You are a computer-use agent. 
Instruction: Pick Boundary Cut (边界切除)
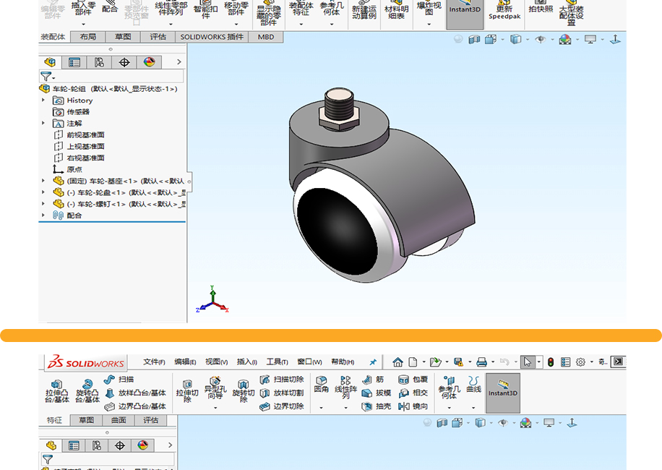coord(282,406)
